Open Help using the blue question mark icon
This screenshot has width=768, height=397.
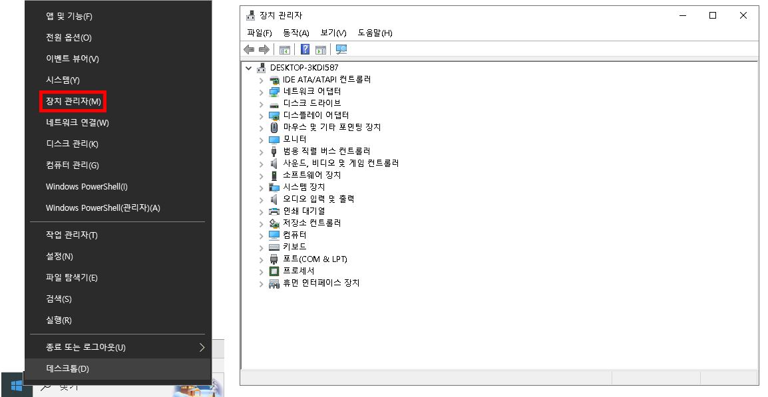(305, 49)
